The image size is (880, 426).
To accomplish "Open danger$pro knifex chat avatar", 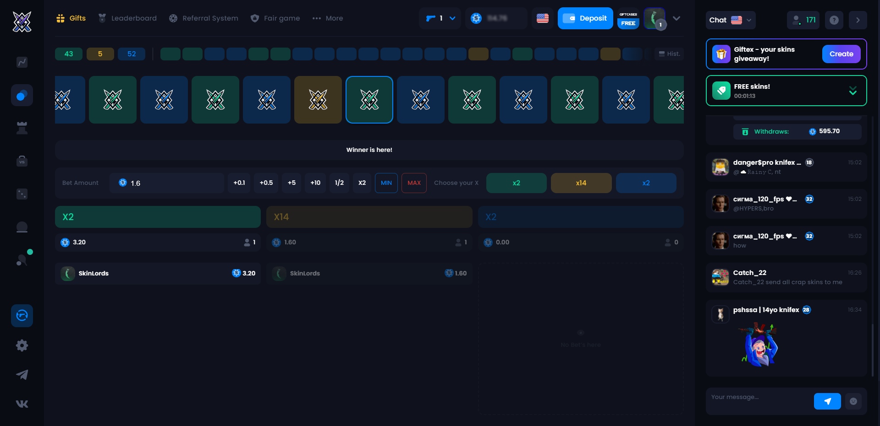I will (x=720, y=167).
